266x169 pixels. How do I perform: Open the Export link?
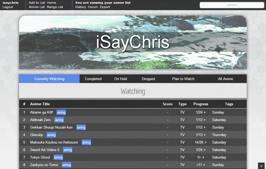coord(105,7)
